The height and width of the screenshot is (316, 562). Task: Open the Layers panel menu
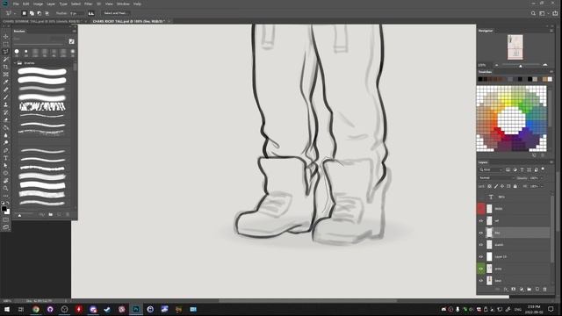pyautogui.click(x=551, y=162)
